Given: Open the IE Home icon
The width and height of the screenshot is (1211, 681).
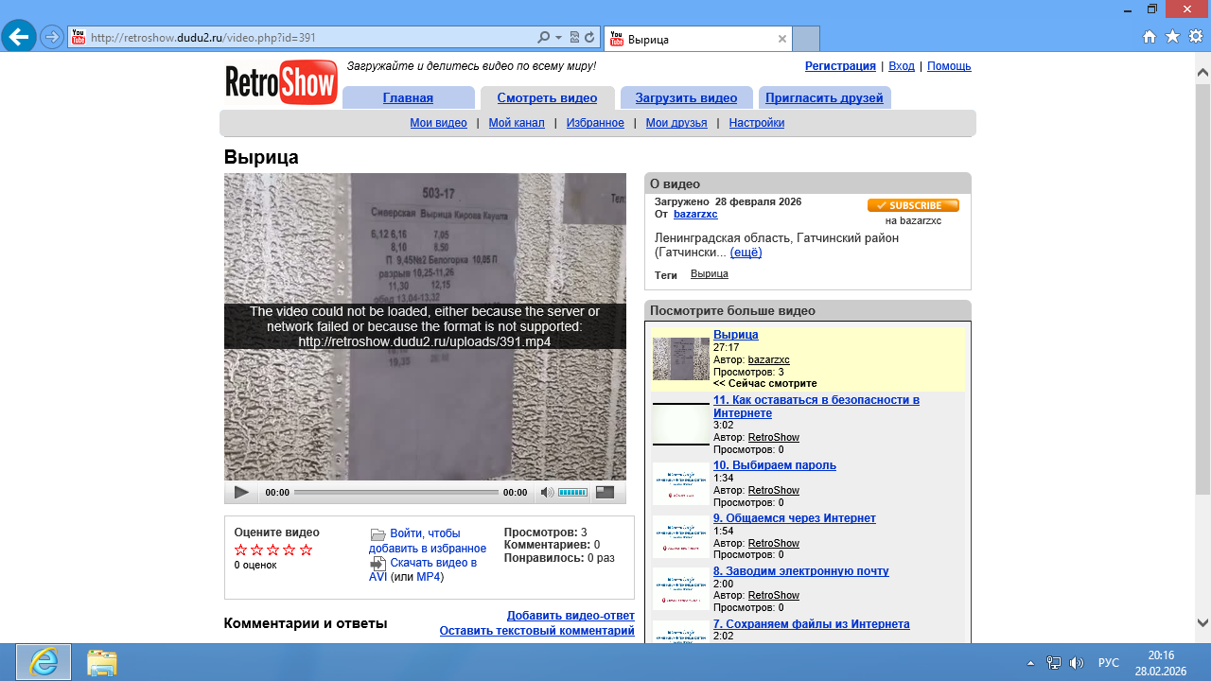Looking at the screenshot, I should point(1150,37).
